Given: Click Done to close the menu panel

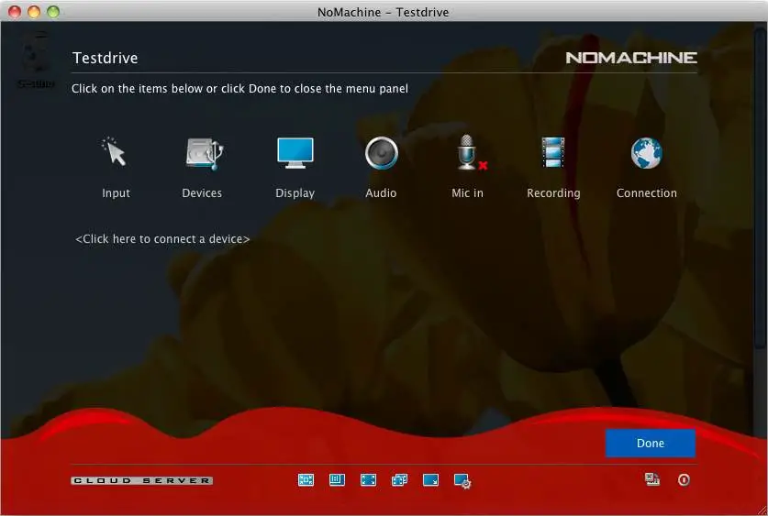Looking at the screenshot, I should click(x=651, y=443).
